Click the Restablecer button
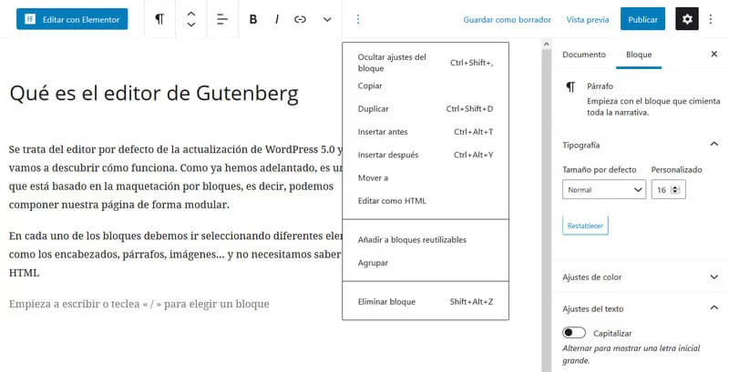 click(x=585, y=226)
